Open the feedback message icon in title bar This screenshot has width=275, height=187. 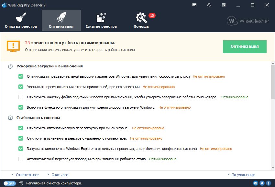(x=194, y=5)
